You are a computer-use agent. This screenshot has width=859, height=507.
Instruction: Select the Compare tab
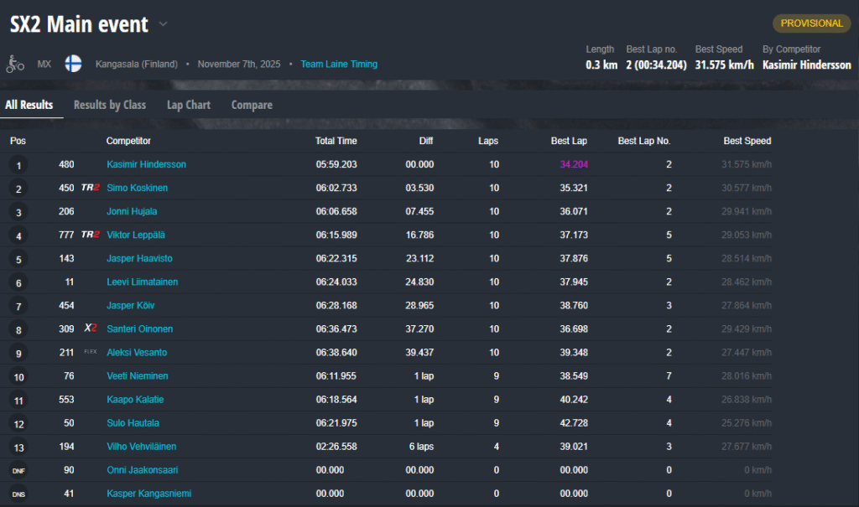252,105
